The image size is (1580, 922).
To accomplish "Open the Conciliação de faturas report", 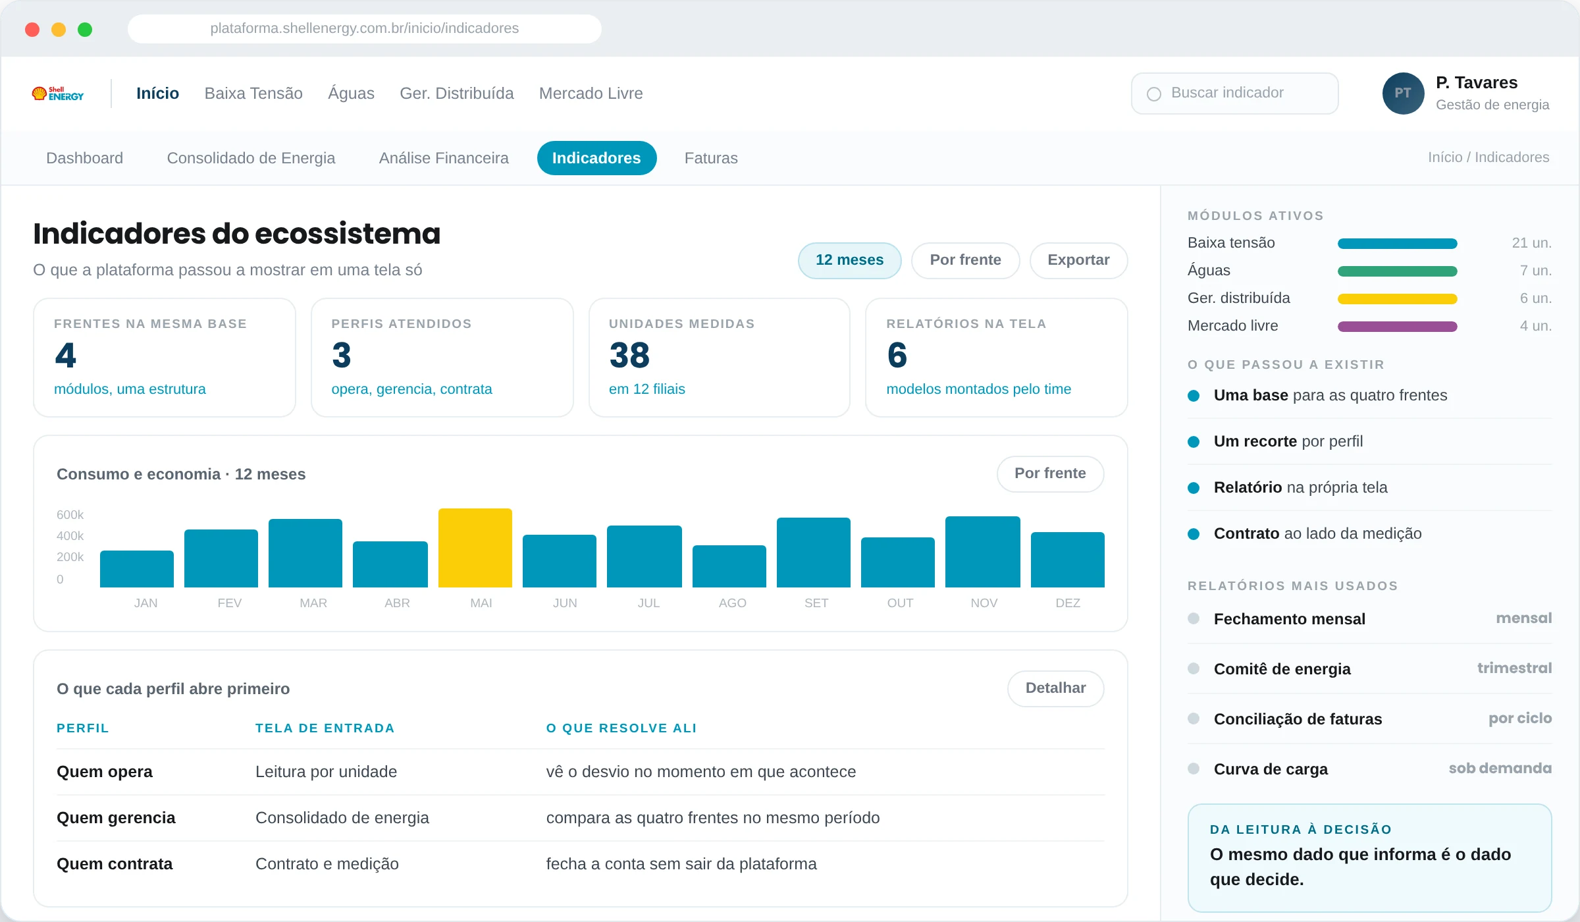I will 1369,719.
